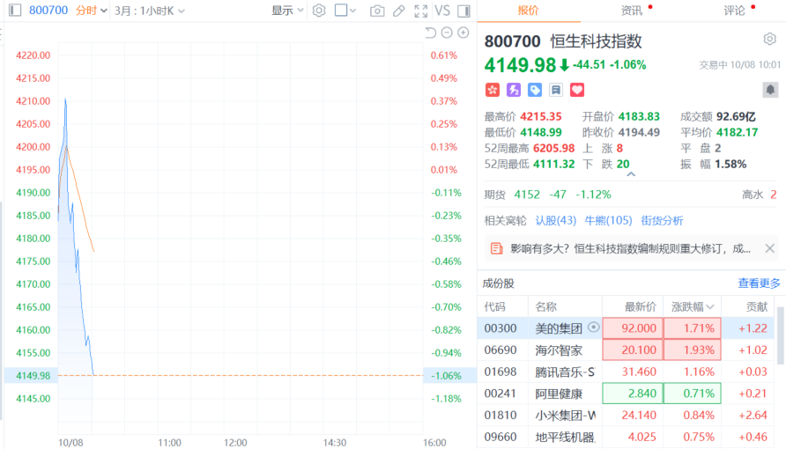Close the news banner with X
This screenshot has height=449, width=786.
click(x=770, y=248)
